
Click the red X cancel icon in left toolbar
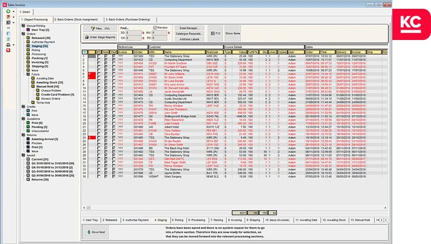point(8,50)
